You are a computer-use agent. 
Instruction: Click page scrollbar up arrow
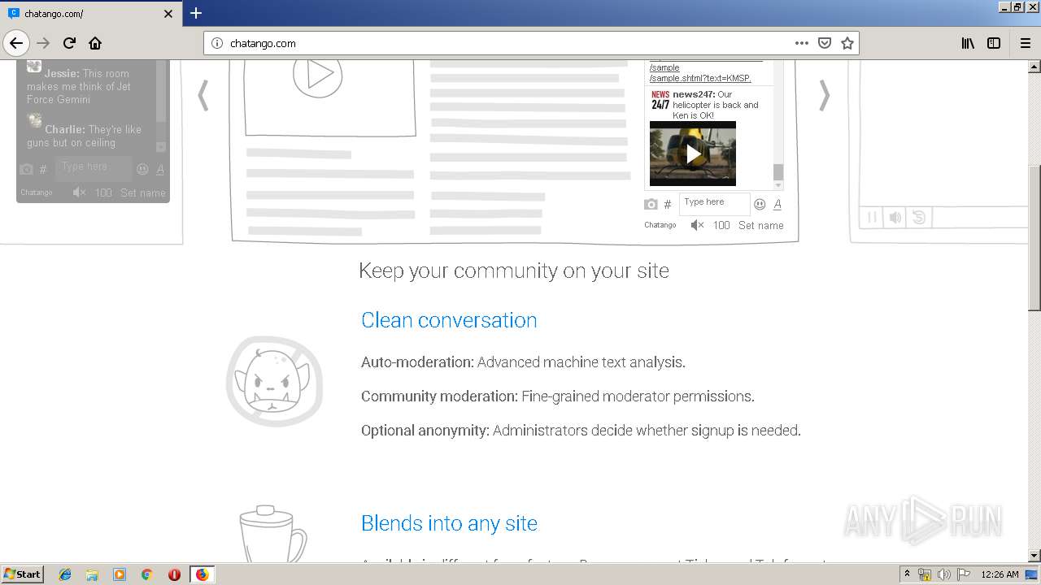(x=1034, y=66)
